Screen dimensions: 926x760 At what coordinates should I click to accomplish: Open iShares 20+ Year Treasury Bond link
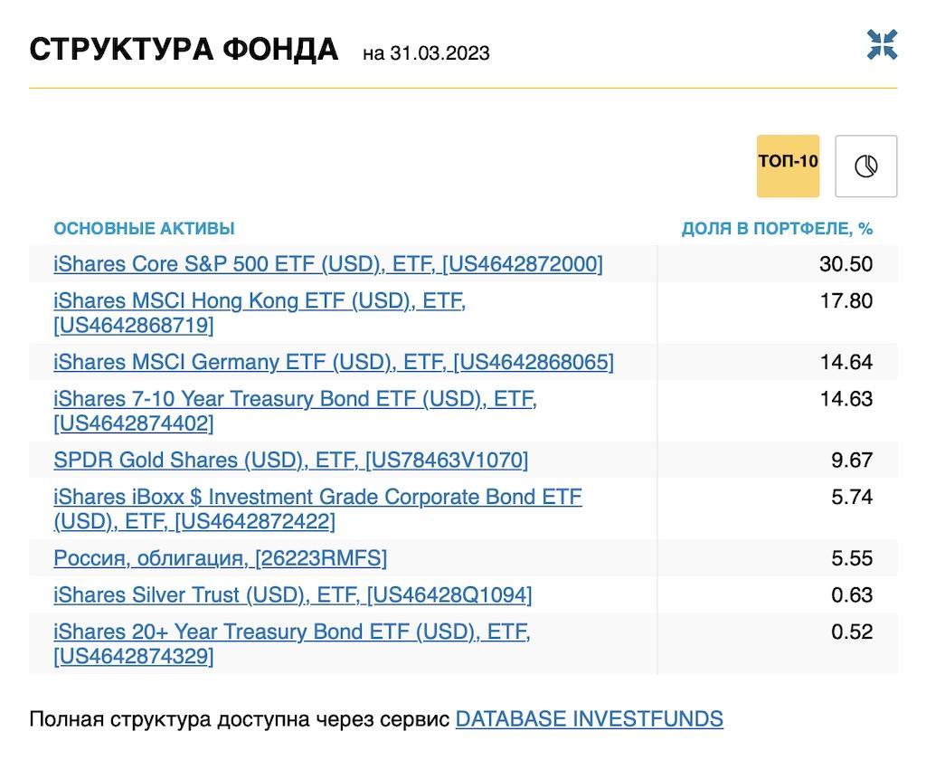tap(291, 632)
